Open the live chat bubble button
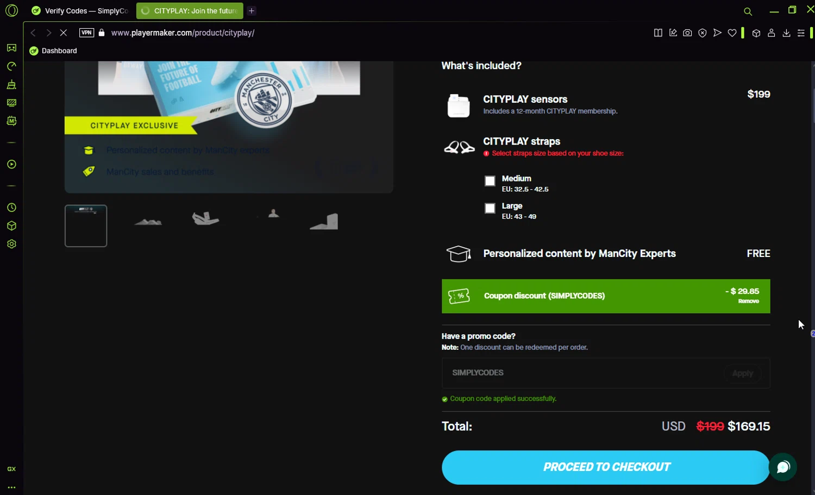 click(783, 467)
